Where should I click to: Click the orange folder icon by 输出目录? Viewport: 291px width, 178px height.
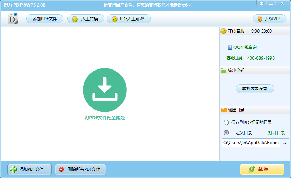[224, 110]
